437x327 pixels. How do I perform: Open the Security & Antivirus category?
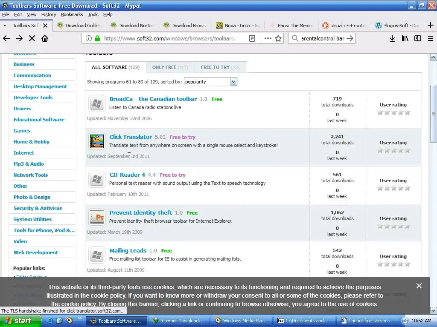pyautogui.click(x=38, y=208)
